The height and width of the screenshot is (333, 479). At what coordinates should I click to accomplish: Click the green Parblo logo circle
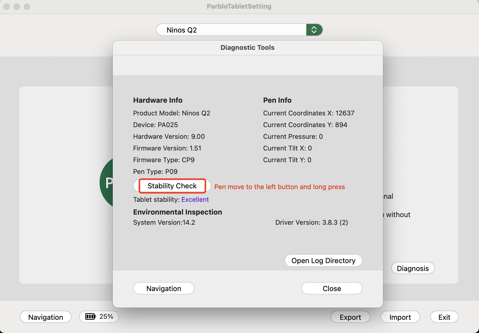point(107,183)
